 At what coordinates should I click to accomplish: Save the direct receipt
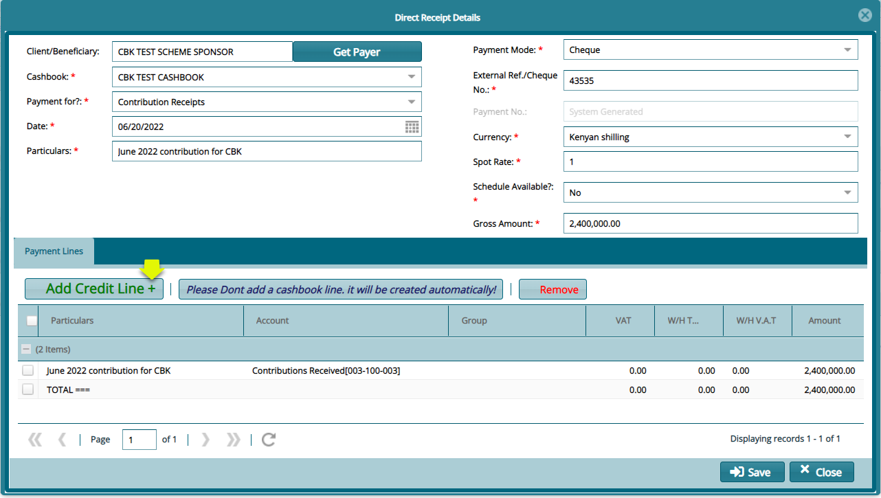pos(752,472)
